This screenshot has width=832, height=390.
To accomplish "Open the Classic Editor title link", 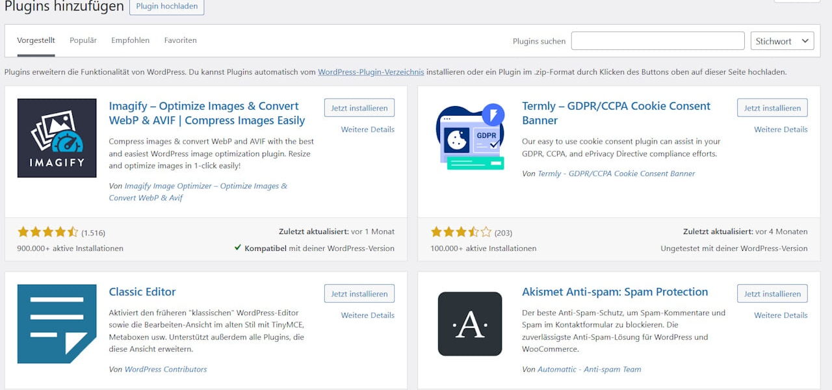I will click(x=142, y=292).
